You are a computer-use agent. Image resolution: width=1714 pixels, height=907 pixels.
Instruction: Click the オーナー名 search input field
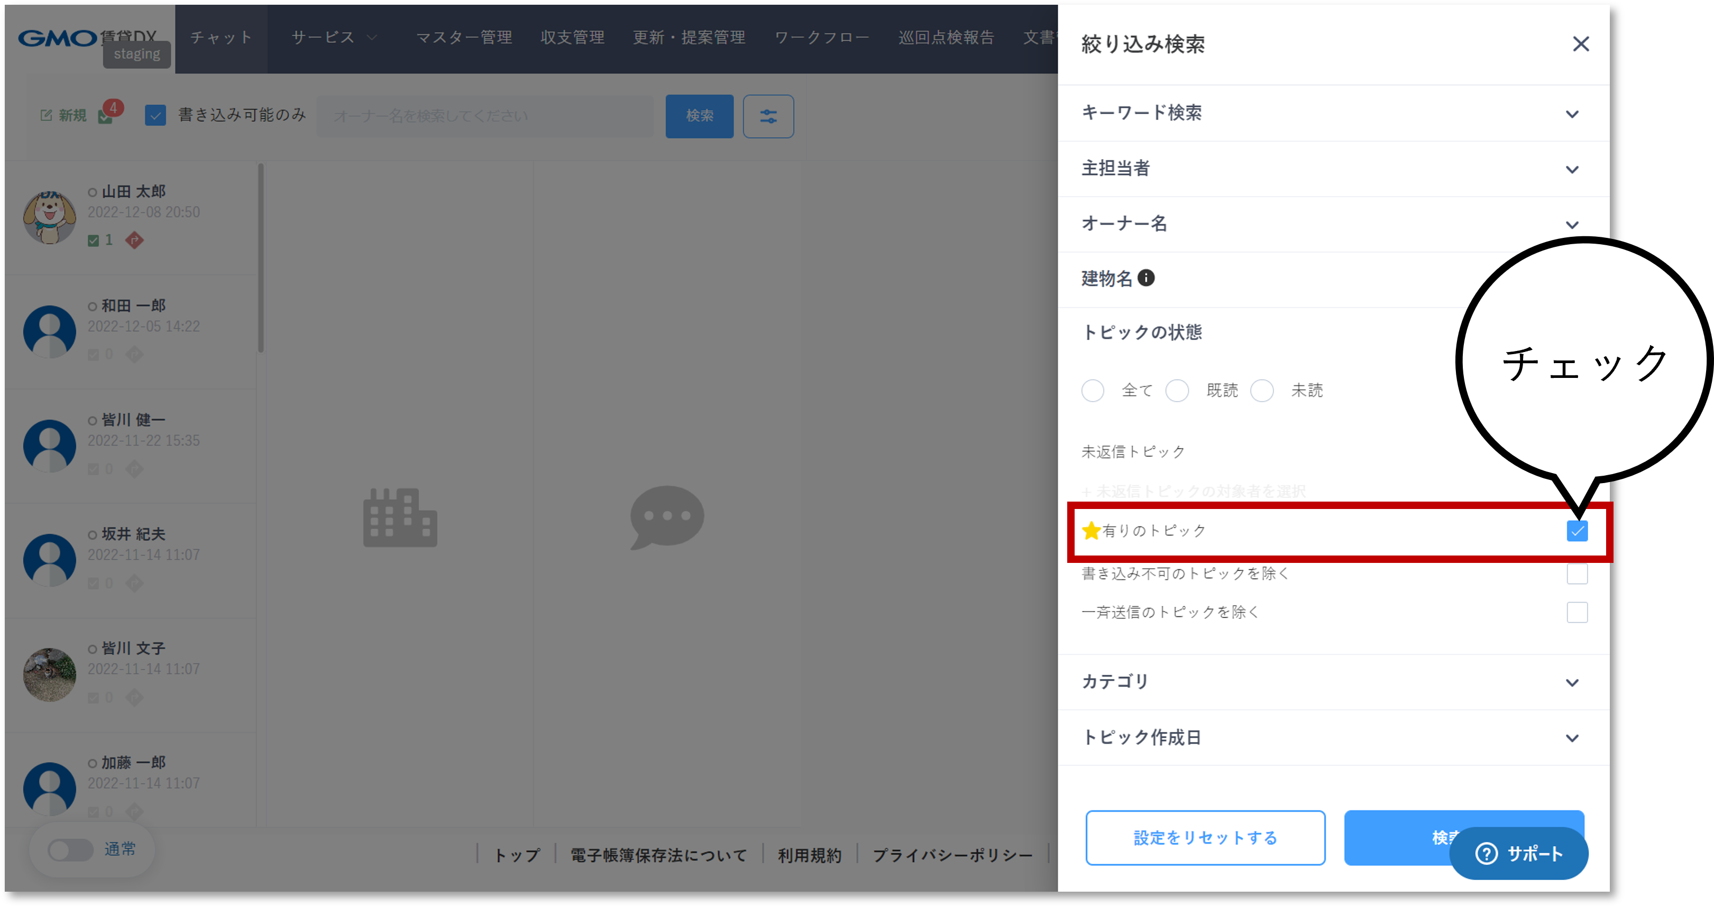point(485,116)
